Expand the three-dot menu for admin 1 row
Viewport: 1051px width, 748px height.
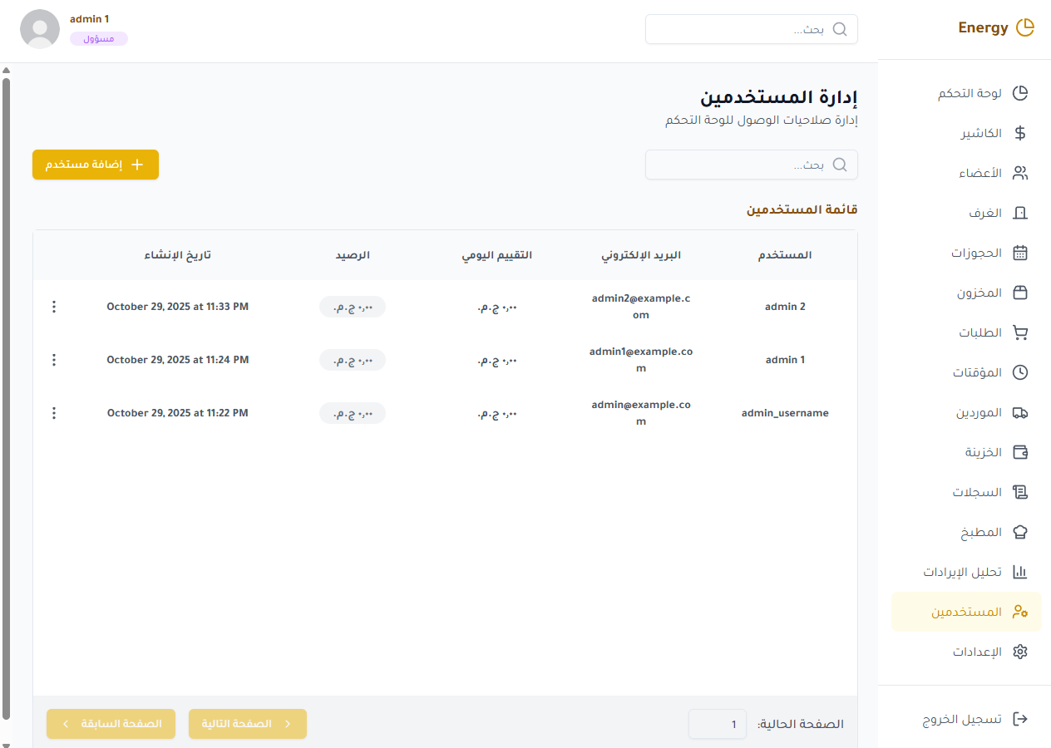coord(54,360)
